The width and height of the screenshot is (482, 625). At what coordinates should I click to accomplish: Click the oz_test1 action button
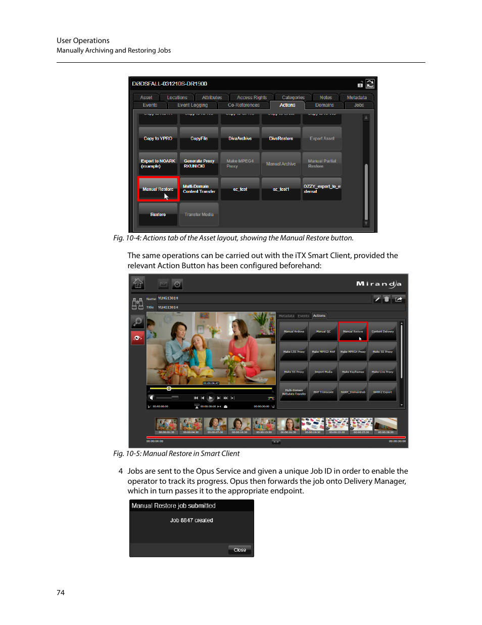pyautogui.click(x=281, y=189)
